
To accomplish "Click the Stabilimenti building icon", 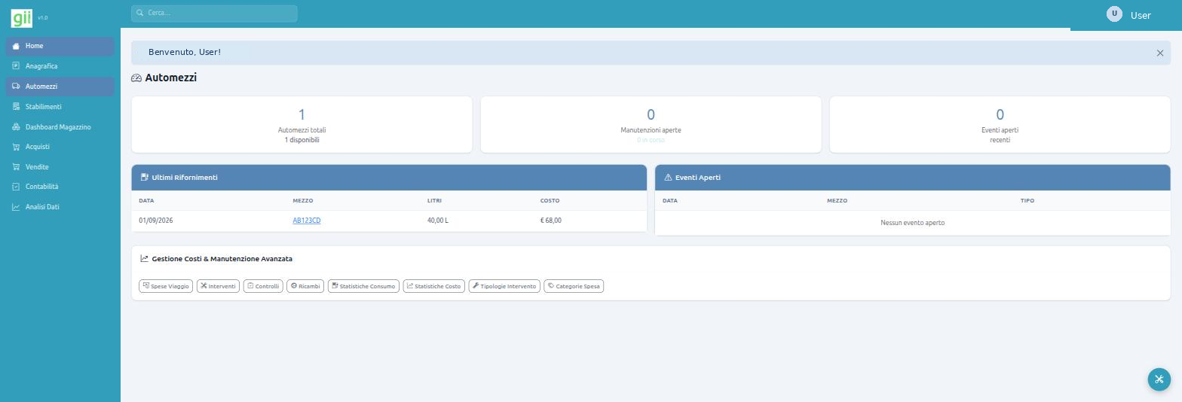I will (16, 107).
